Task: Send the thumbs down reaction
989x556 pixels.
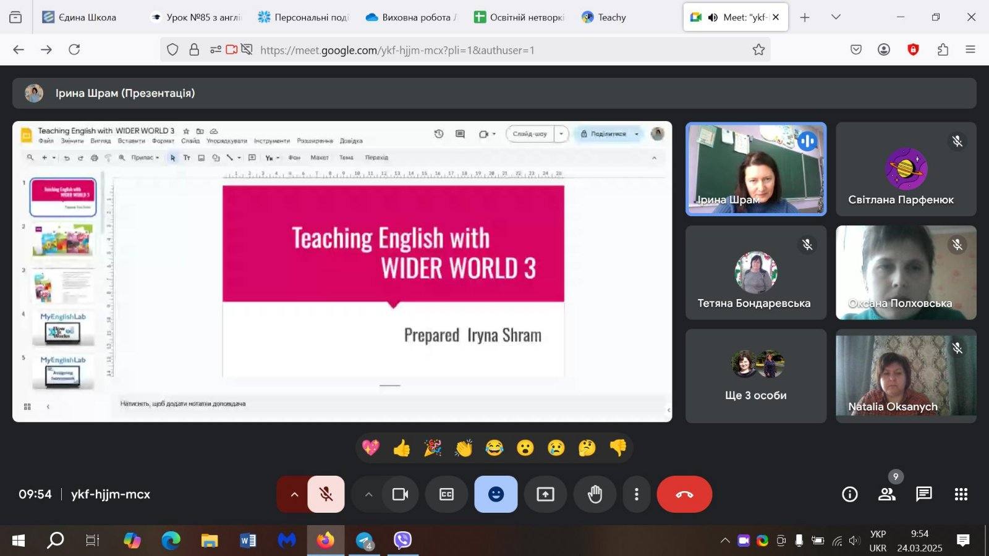Action: point(618,447)
